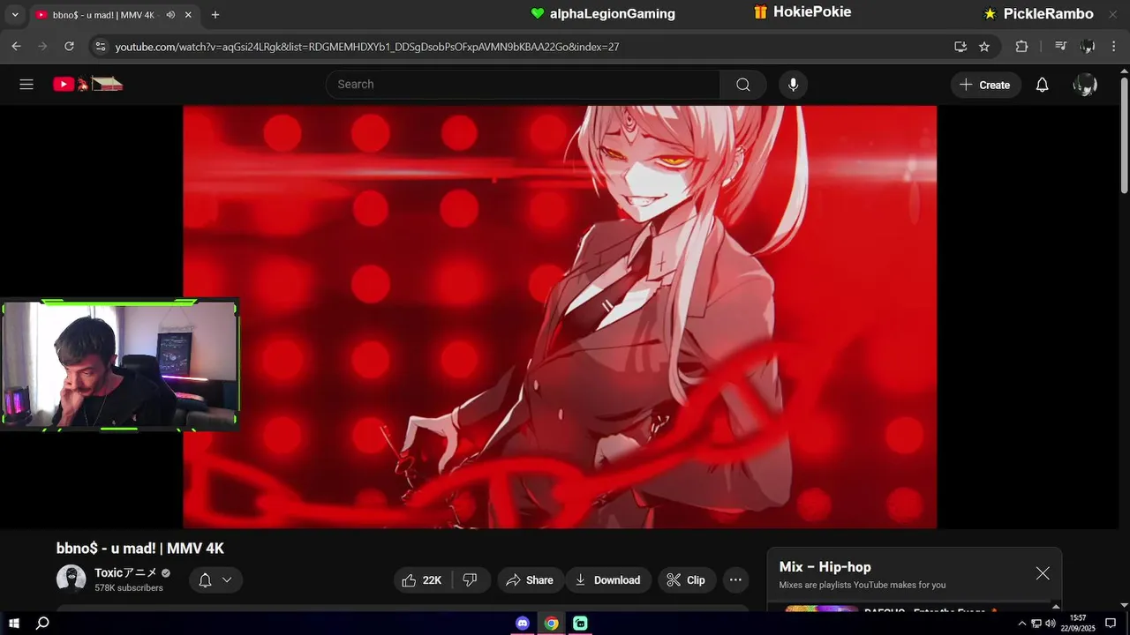Open a new Chrome tab

(215, 15)
